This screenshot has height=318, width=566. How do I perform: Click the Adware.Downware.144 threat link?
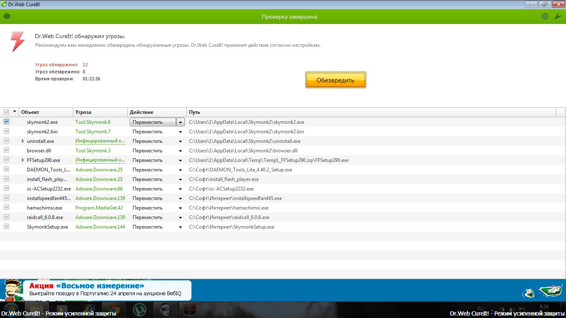100,227
